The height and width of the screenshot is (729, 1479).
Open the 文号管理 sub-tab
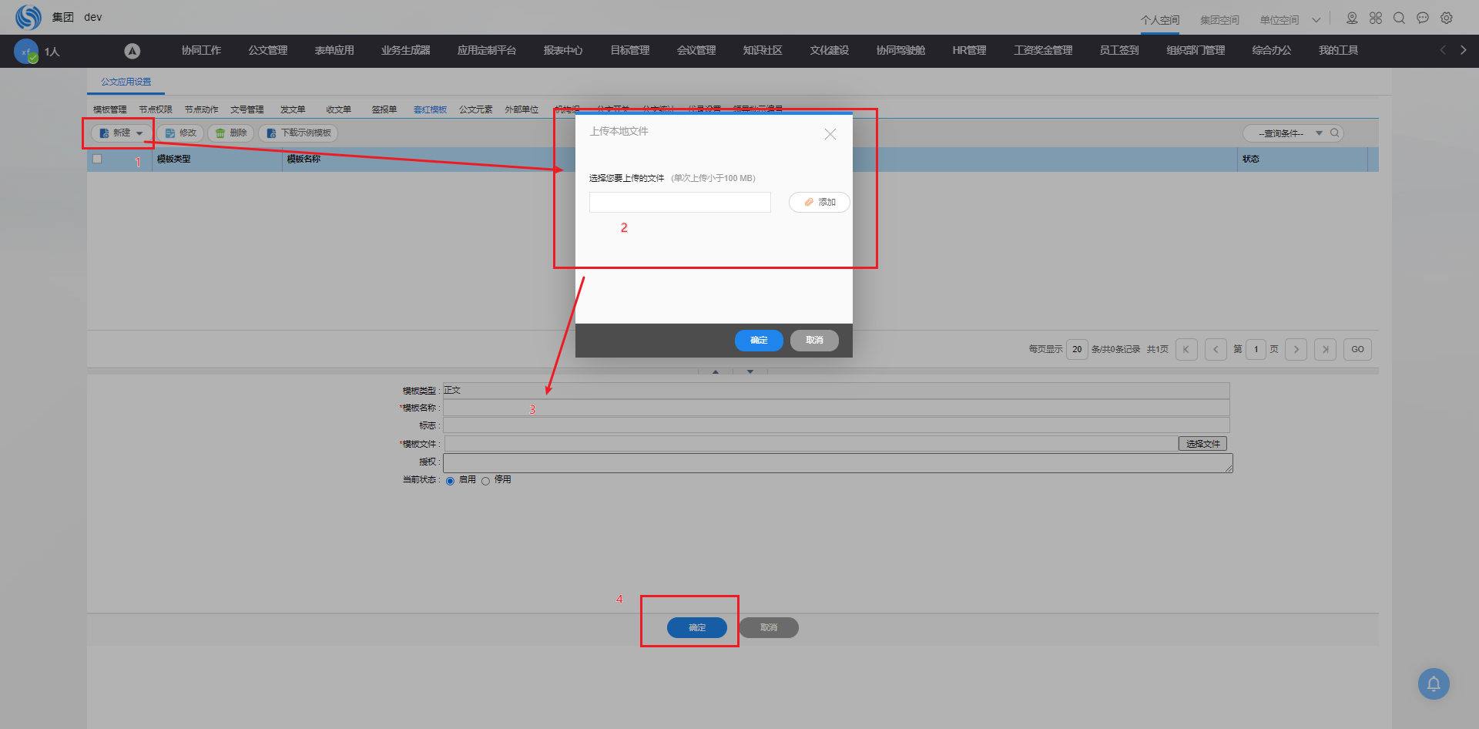click(x=247, y=109)
